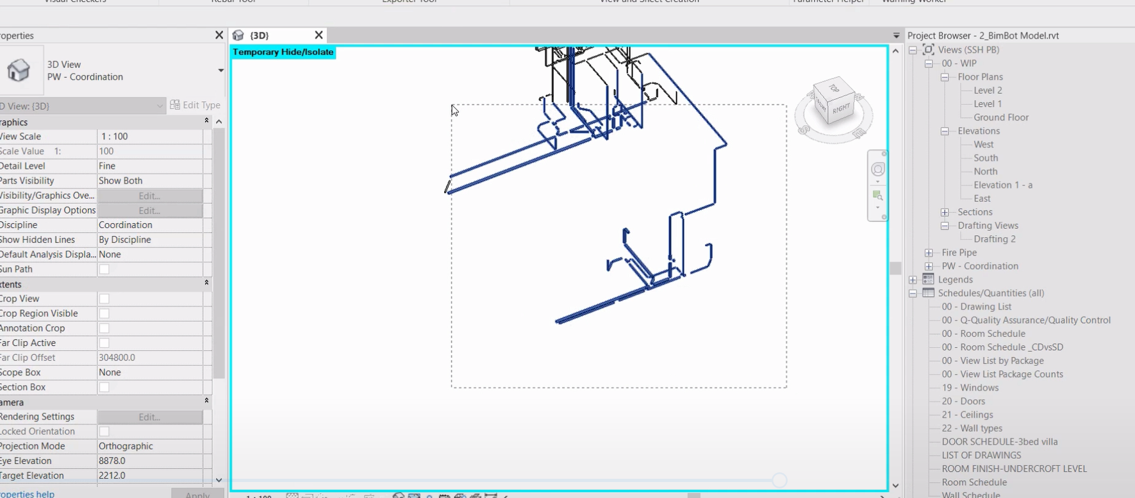The image size is (1135, 498).
Task: Enable the Crop View checkbox
Action: pyautogui.click(x=104, y=299)
